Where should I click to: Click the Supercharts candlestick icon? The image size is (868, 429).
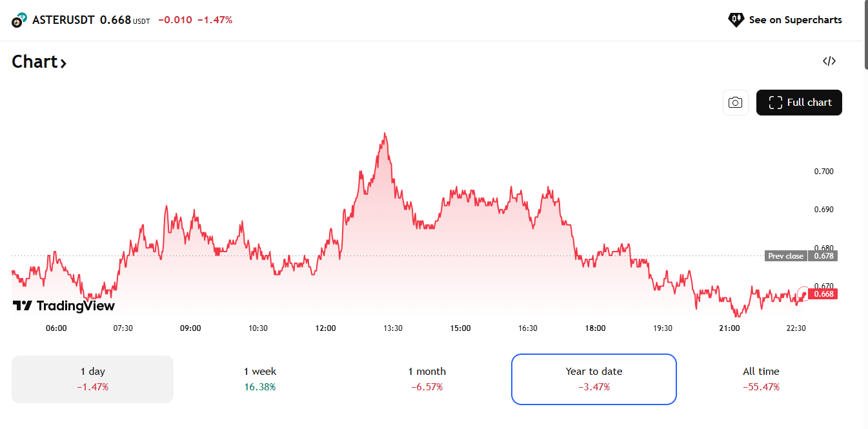click(x=736, y=20)
